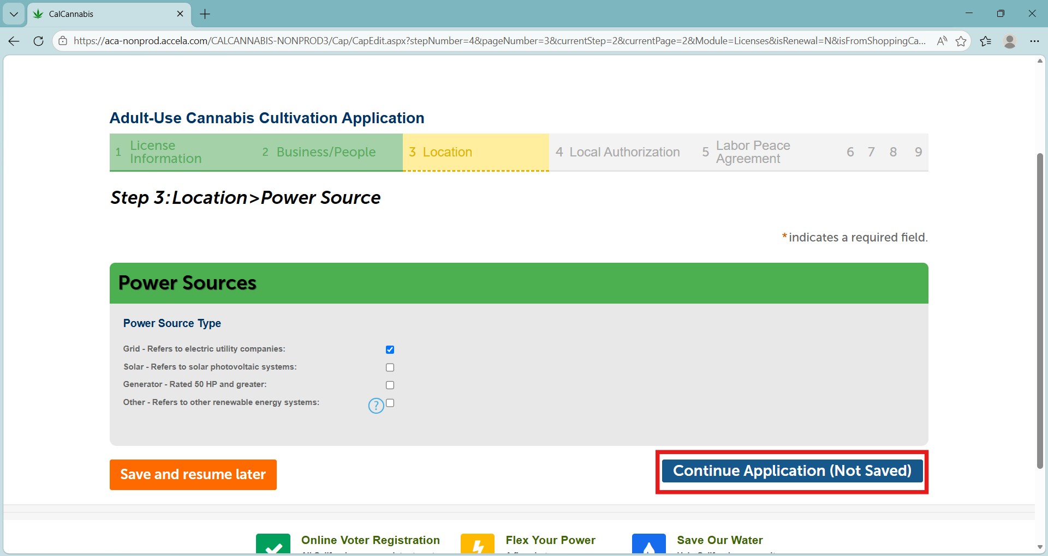This screenshot has width=1048, height=556.
Task: Click the help question mark icon
Action: pos(376,406)
